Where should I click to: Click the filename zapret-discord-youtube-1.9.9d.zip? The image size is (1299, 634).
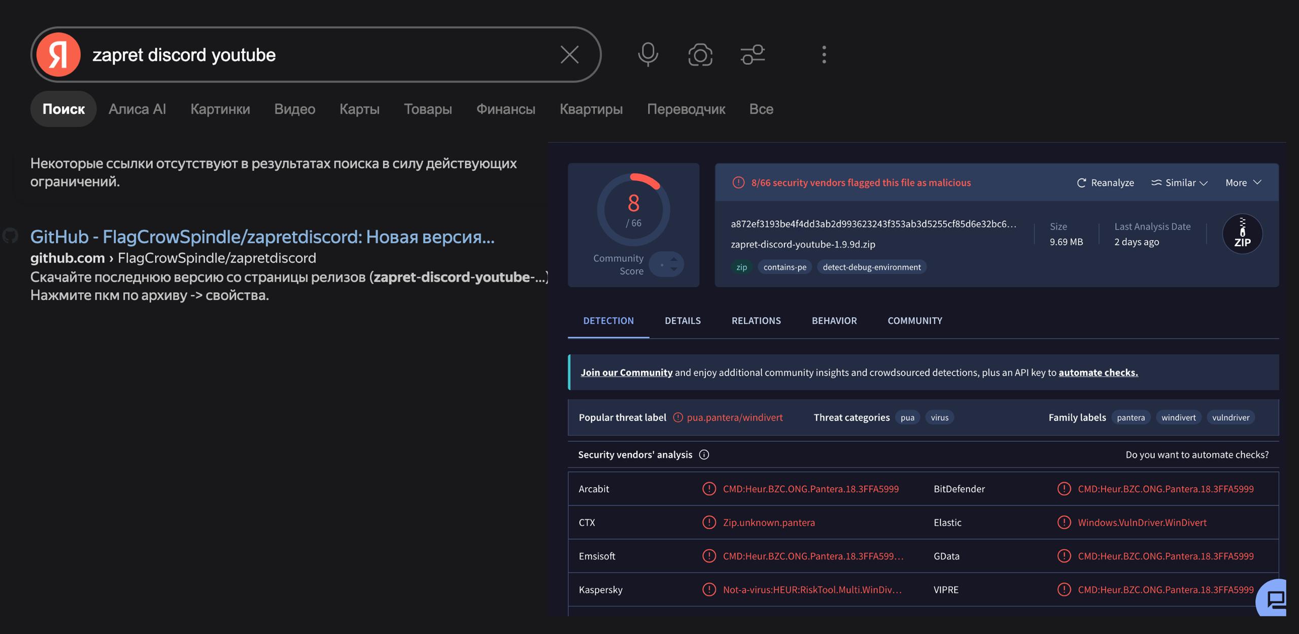coord(803,244)
